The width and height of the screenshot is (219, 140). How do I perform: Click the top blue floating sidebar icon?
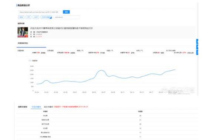point(197,42)
